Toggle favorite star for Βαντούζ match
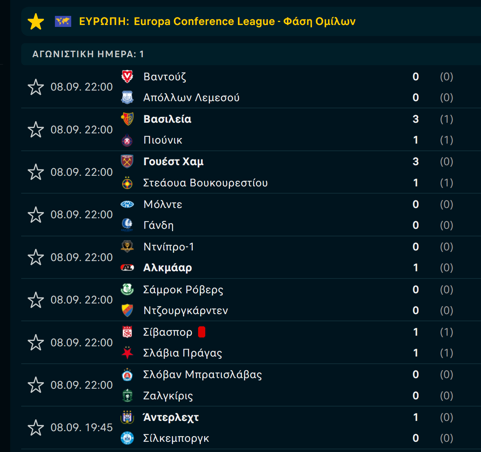This screenshot has width=481, height=452. [x=36, y=87]
